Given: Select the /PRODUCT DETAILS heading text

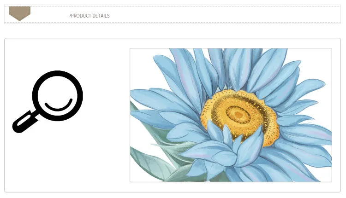Looking at the screenshot, I should point(89,16).
